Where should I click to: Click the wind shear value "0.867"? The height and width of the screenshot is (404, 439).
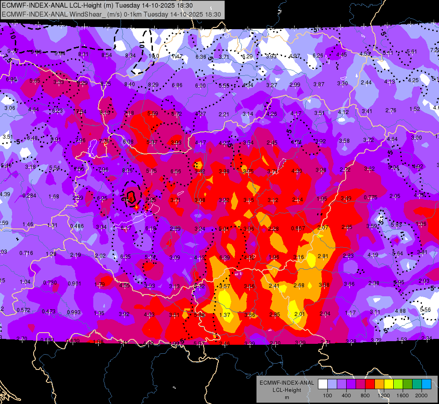(x=298, y=228)
